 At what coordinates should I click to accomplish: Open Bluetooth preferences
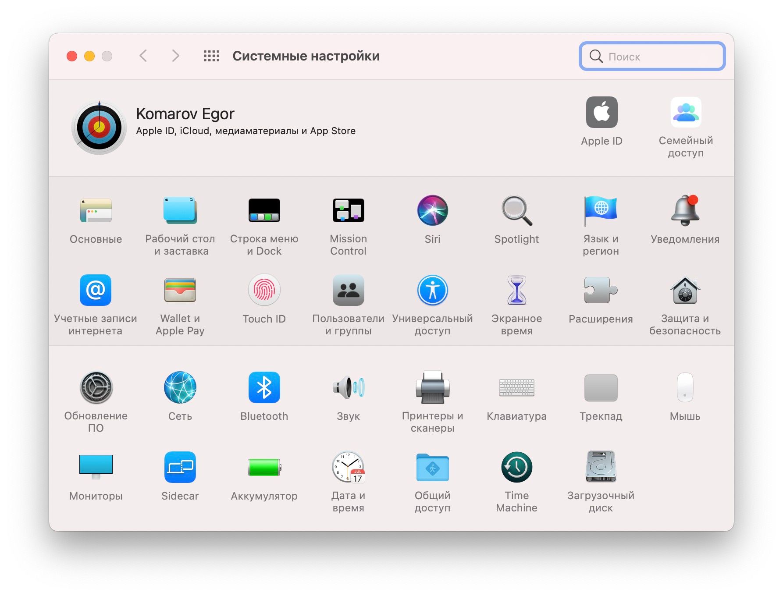(264, 387)
